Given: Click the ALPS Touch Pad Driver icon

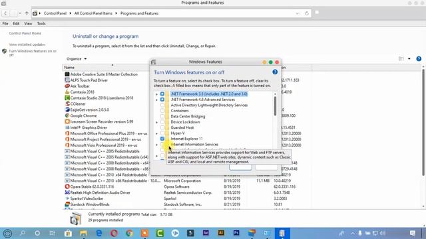Looking at the screenshot, I should pos(67,80).
